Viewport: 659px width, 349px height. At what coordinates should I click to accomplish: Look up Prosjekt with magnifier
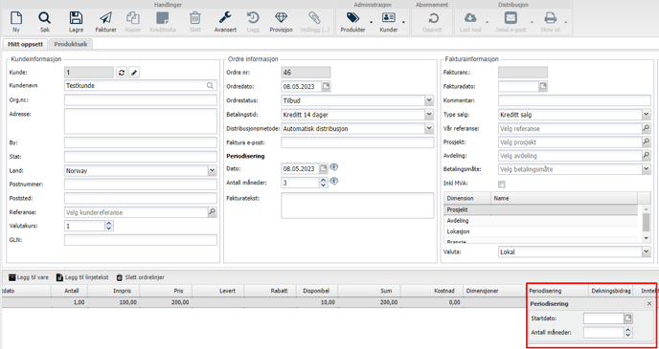647,142
